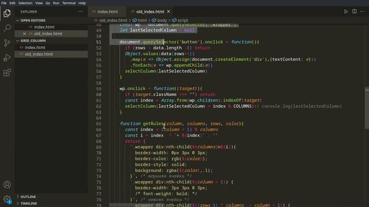
Task: Open old_index.html in GRID_COLUMN folder
Action: tap(39, 54)
